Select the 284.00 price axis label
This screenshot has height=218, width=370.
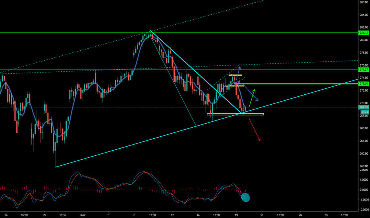click(x=364, y=15)
